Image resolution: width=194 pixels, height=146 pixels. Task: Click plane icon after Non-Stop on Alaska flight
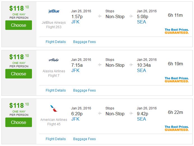pyautogui.click(x=131, y=65)
